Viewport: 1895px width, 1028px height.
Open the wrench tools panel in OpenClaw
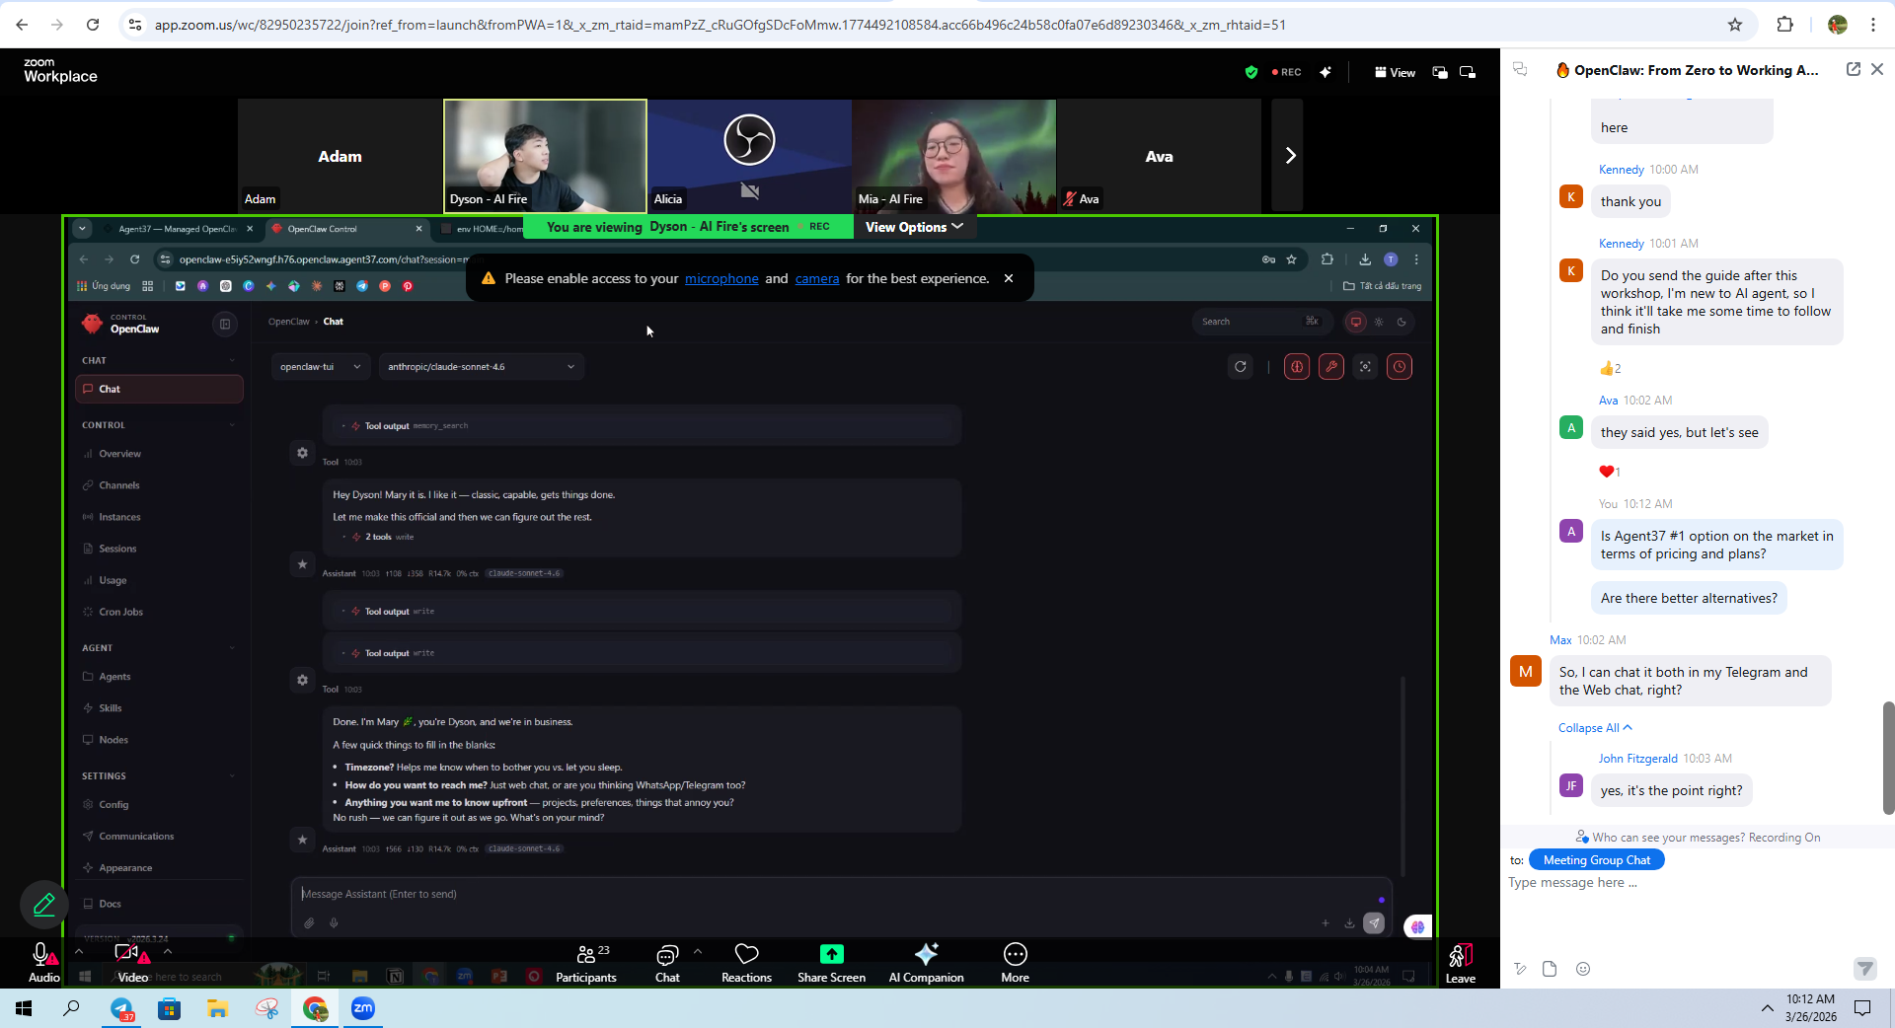click(1331, 366)
